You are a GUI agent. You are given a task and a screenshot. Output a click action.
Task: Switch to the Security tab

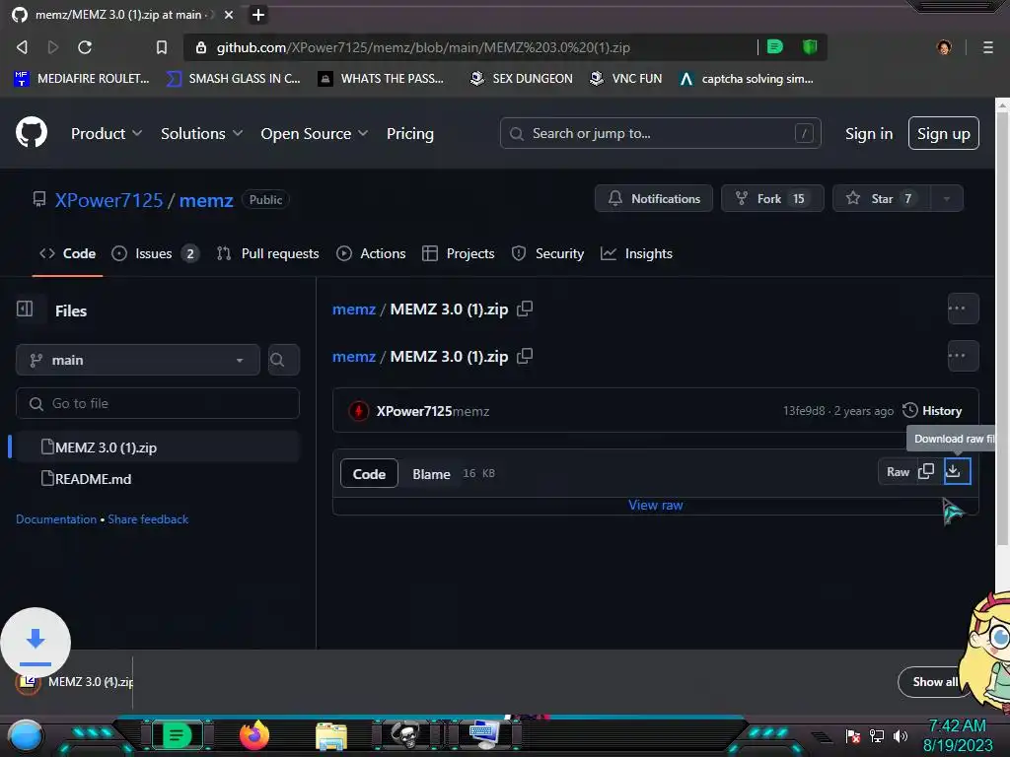pos(547,253)
